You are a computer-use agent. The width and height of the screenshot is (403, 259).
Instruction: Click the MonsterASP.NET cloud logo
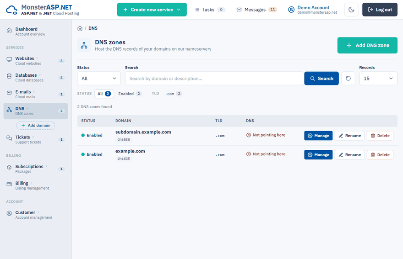[11, 10]
